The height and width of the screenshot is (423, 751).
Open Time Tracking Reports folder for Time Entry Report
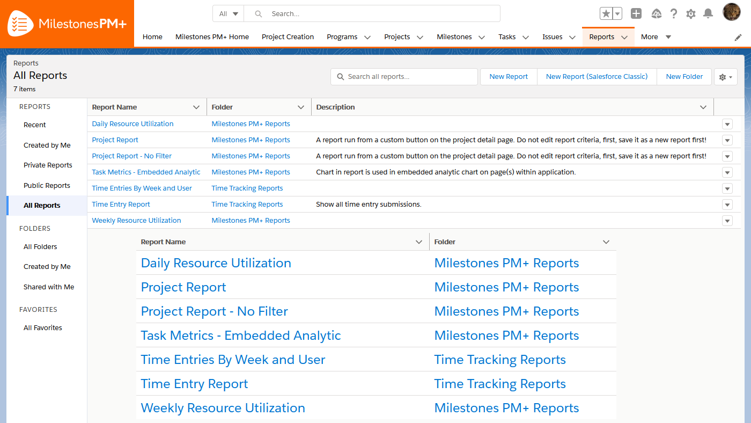[x=247, y=205]
